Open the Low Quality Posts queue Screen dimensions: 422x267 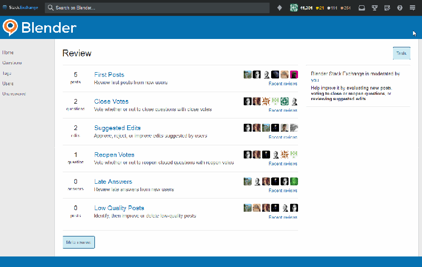pos(119,208)
